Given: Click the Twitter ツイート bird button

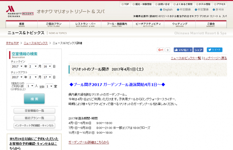Looking at the screenshot, I should [215, 50].
